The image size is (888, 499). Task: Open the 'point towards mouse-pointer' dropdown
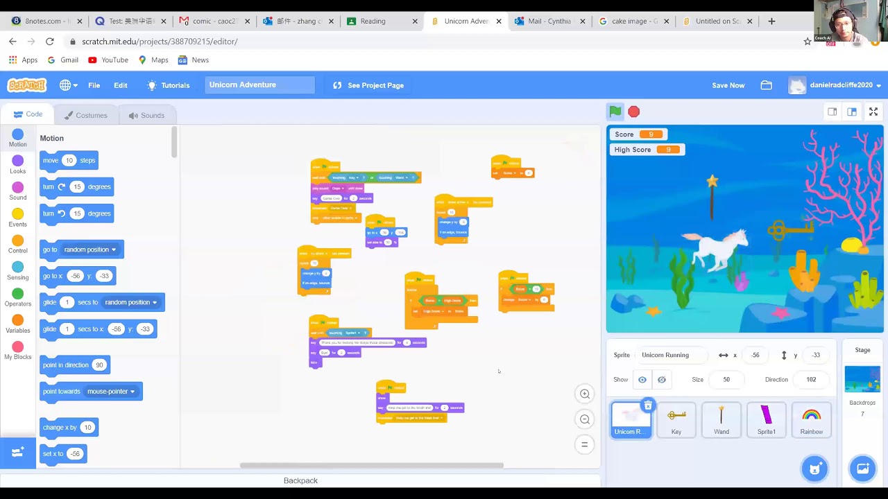coord(111,392)
